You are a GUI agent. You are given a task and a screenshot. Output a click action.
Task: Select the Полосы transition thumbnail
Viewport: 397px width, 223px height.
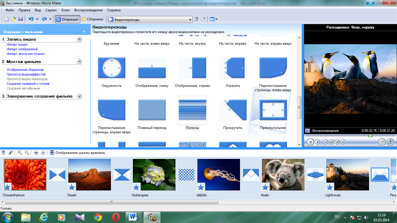coord(192,110)
